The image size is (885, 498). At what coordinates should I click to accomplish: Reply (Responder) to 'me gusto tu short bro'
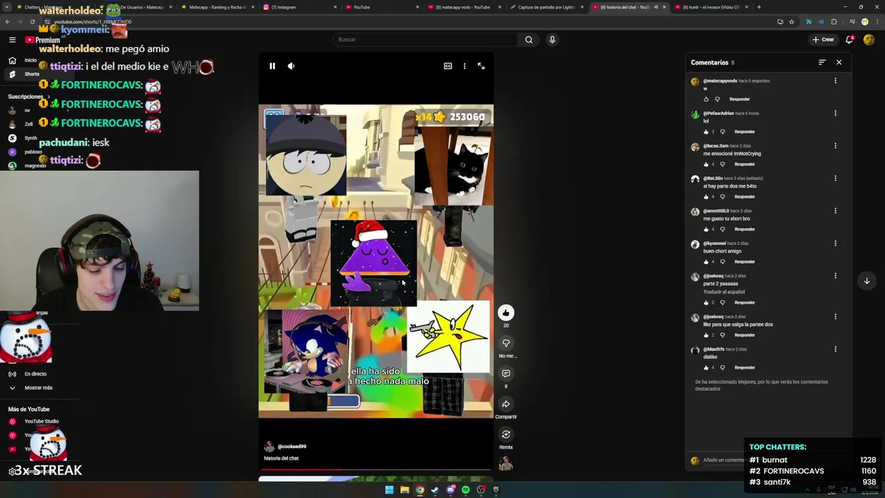click(745, 229)
